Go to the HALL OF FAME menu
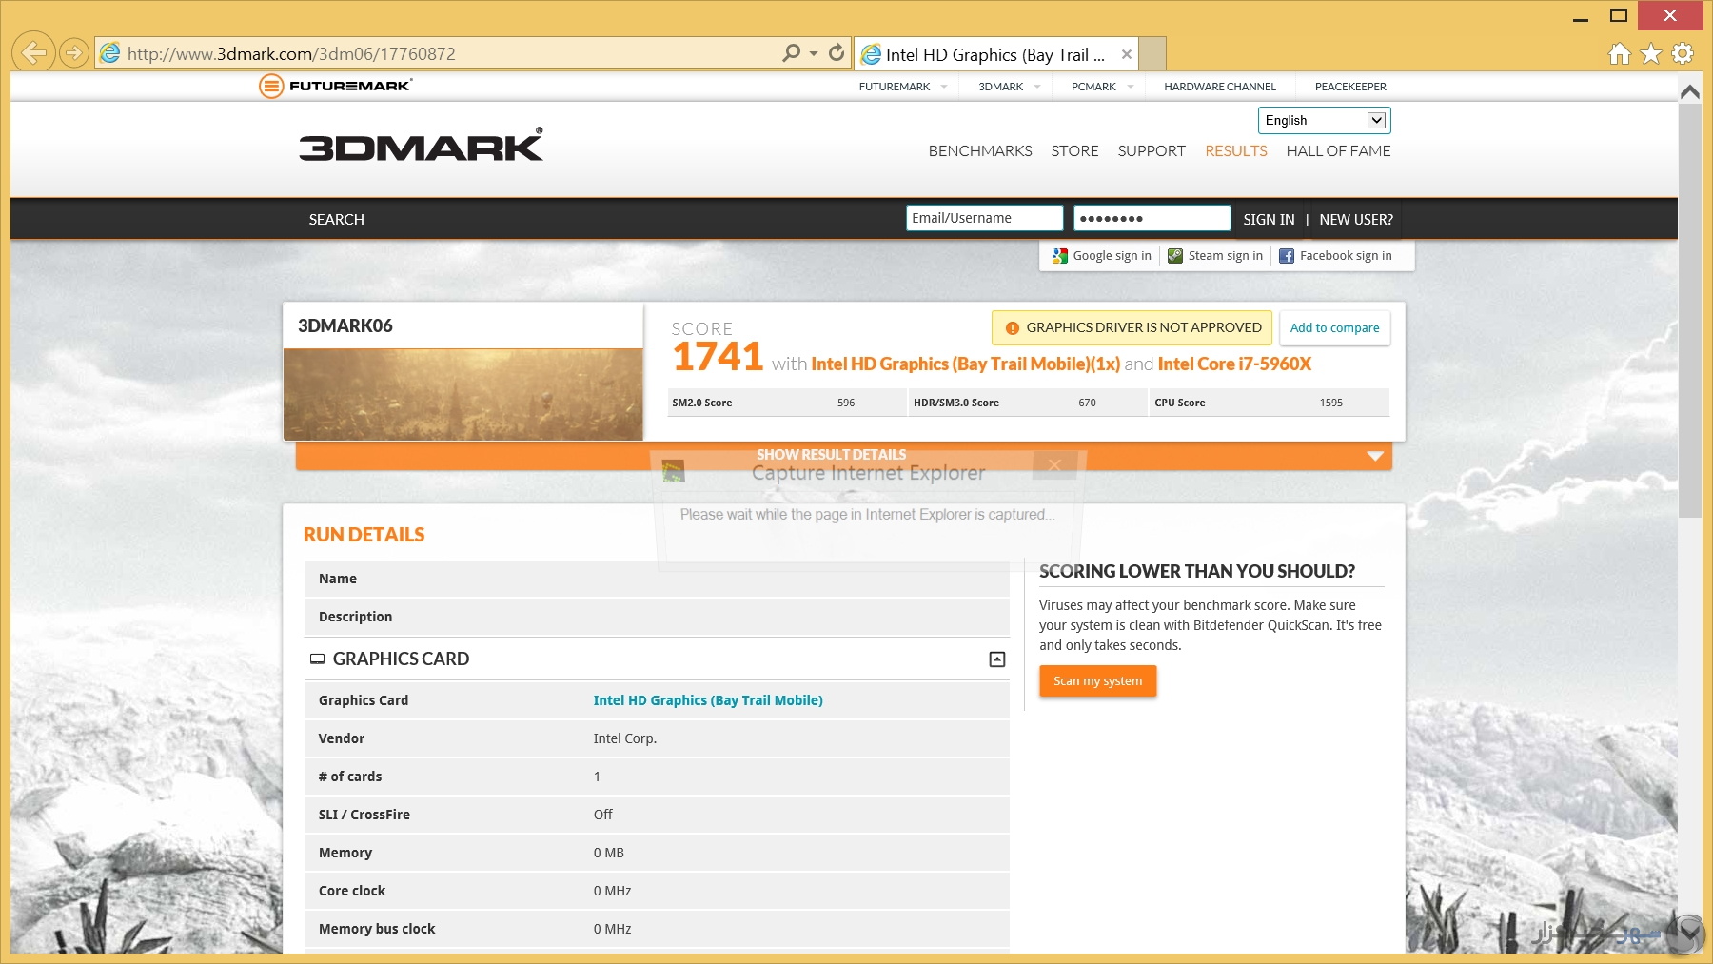This screenshot has width=1713, height=964. pyautogui.click(x=1338, y=151)
